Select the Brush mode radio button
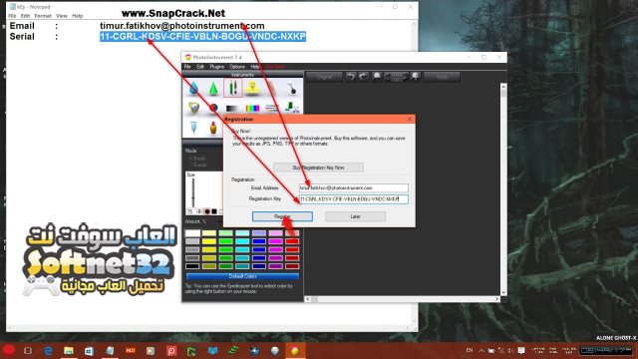This screenshot has height=359, width=638. [x=190, y=159]
